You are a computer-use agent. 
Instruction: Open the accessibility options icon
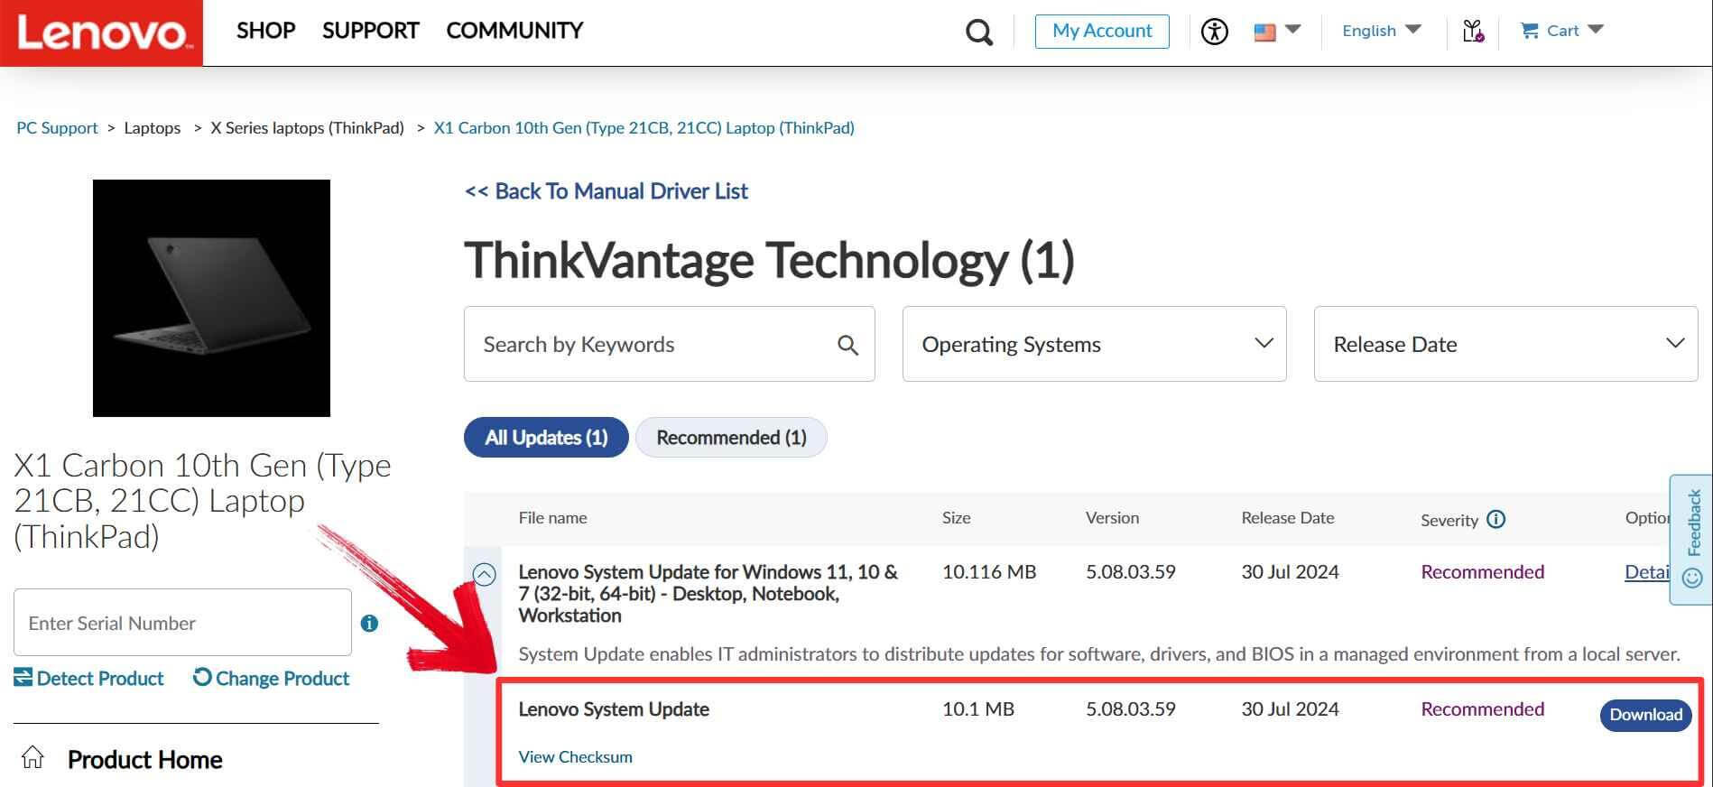coord(1214,32)
